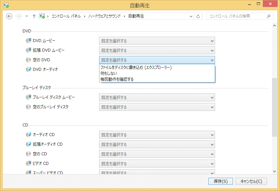Click the scroll up arrow
The image size is (280, 191).
[x=274, y=26]
